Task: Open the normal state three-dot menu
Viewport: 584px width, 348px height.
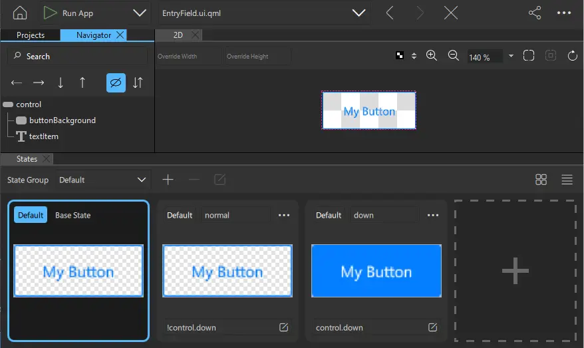Action: coord(284,215)
